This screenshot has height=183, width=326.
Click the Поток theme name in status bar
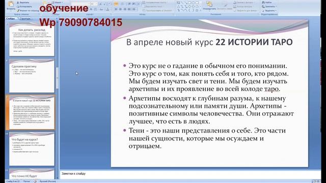[26, 181]
